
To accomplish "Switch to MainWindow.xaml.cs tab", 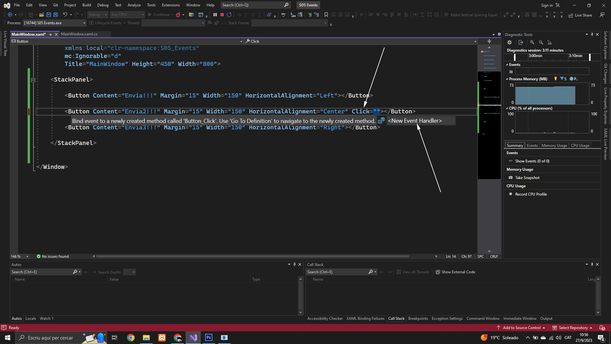I will point(79,34).
